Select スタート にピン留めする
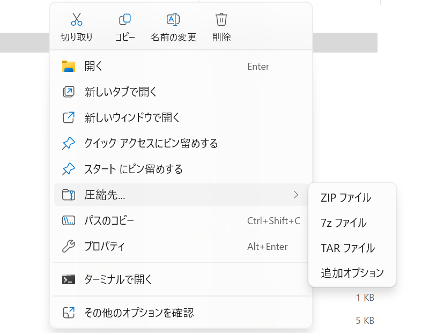This screenshot has height=333, width=429. [x=134, y=169]
